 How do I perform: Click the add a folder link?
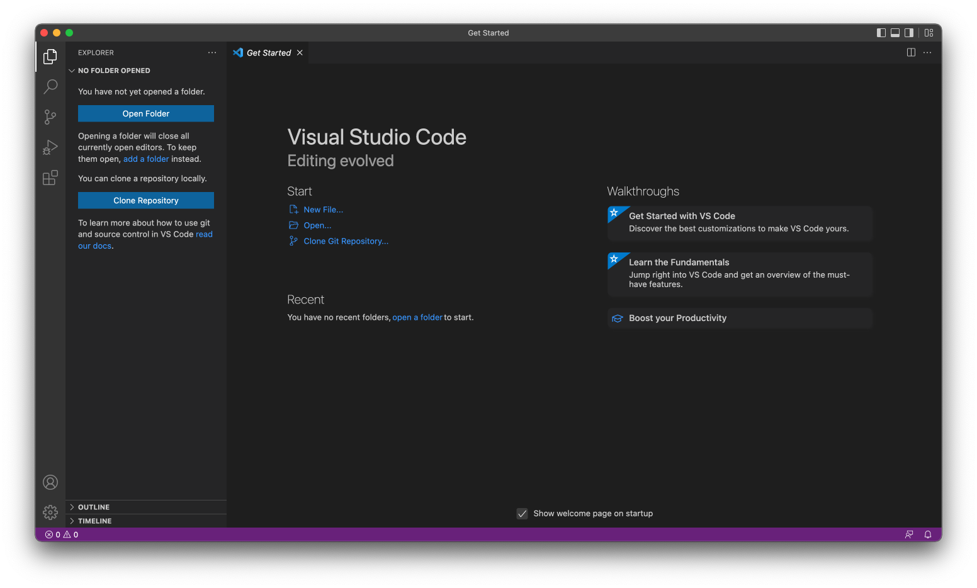tap(146, 159)
